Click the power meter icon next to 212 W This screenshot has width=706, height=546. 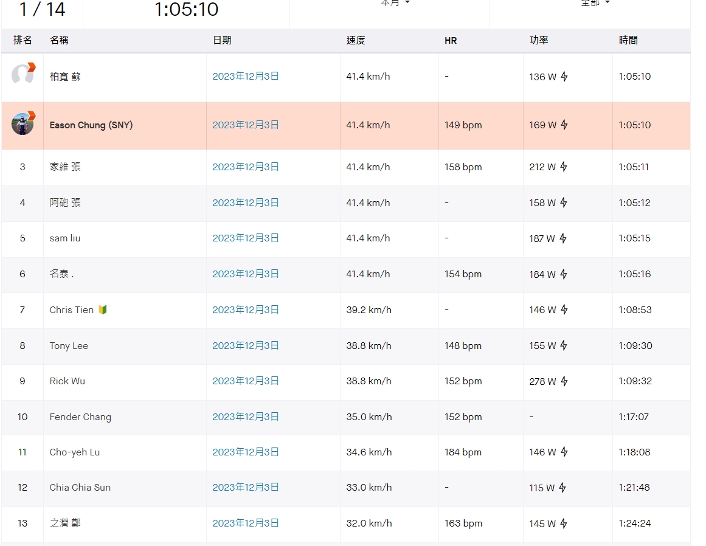[x=564, y=167]
